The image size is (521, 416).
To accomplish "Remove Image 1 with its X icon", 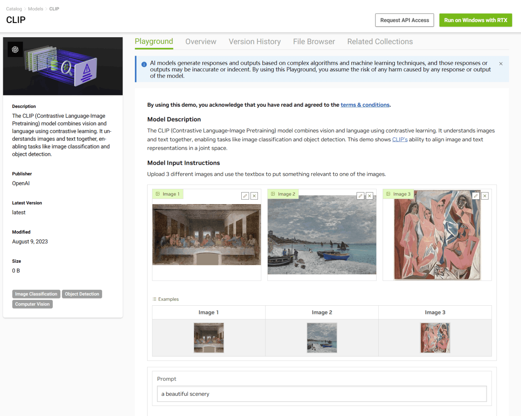I will click(254, 196).
